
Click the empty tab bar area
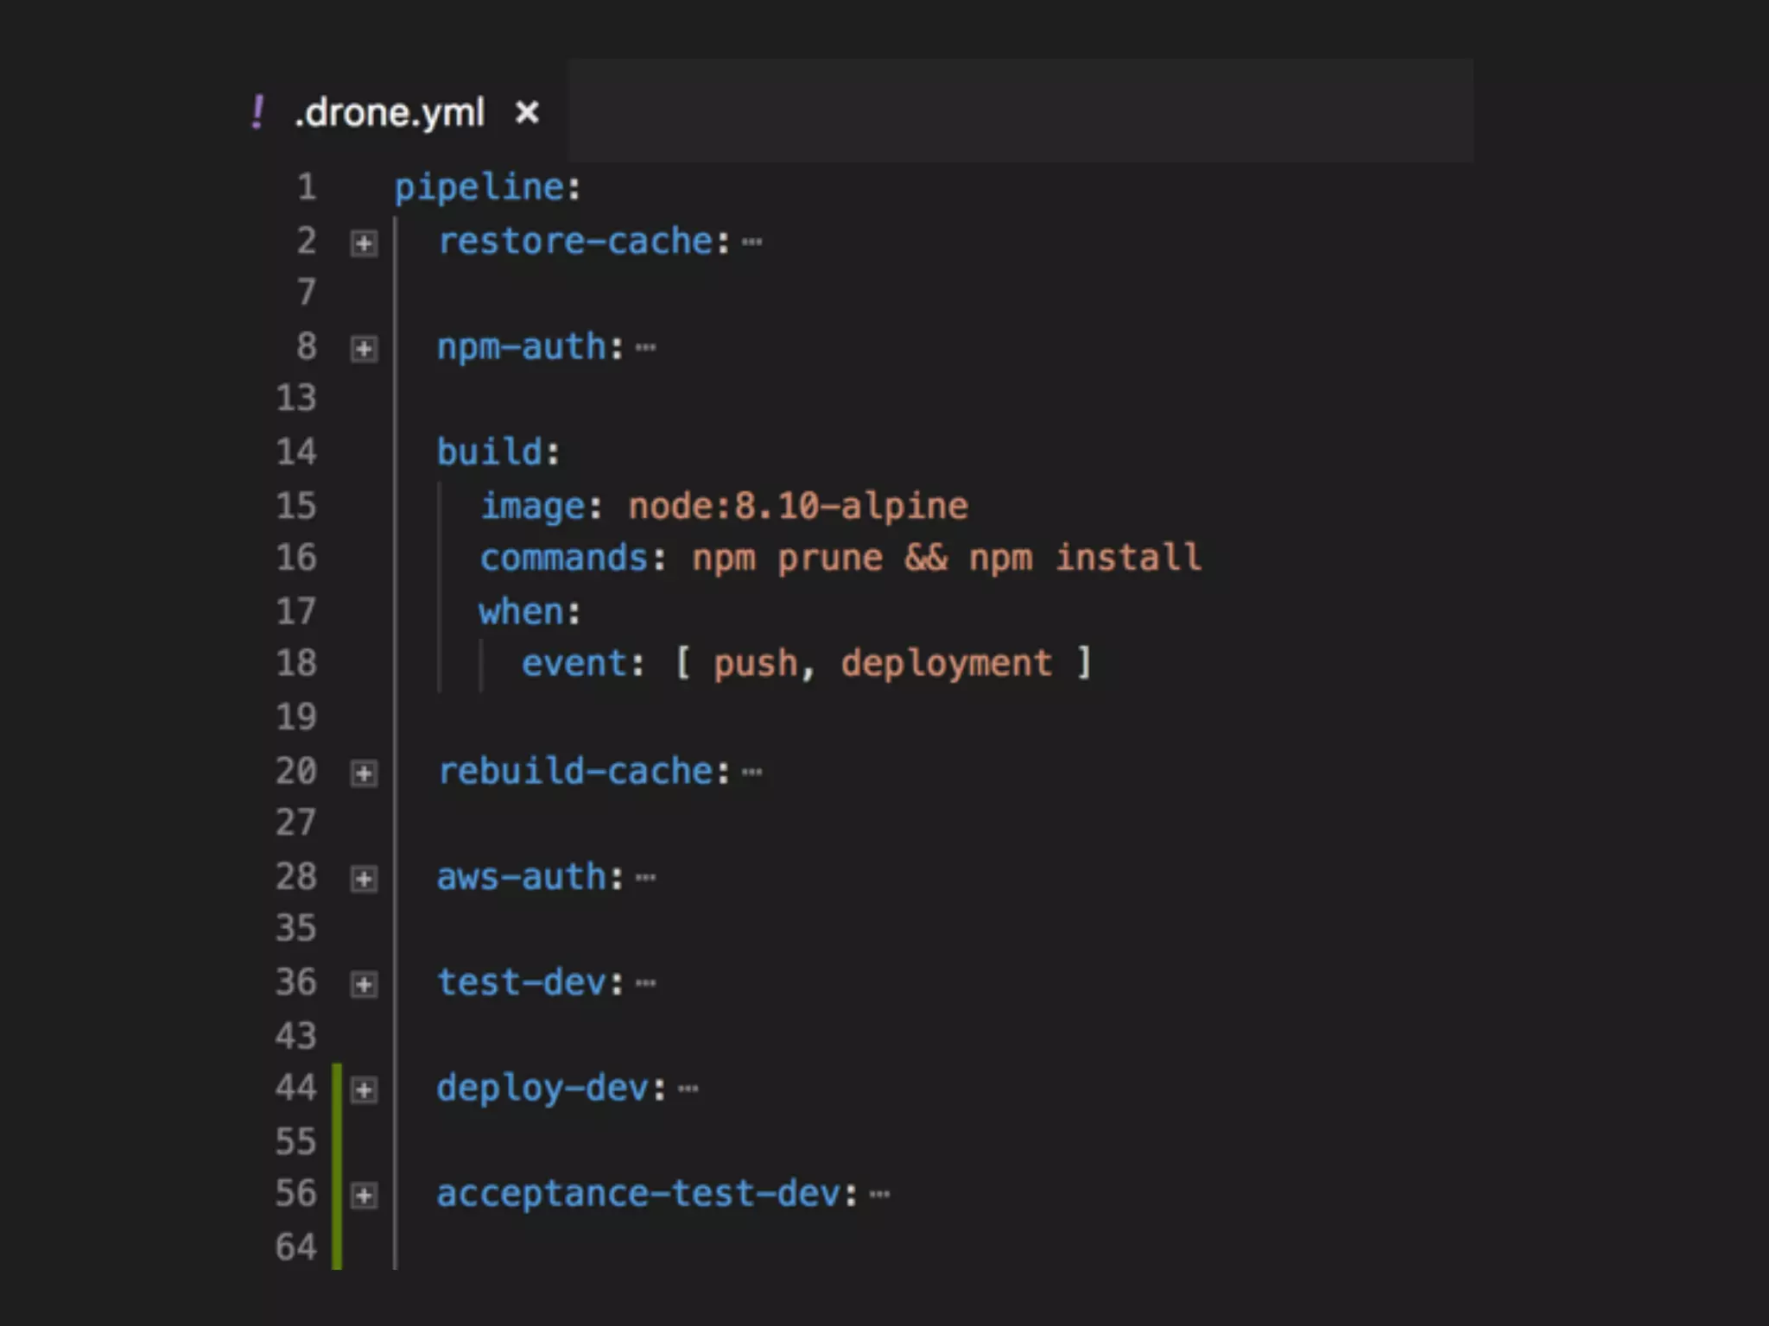click(x=1019, y=110)
